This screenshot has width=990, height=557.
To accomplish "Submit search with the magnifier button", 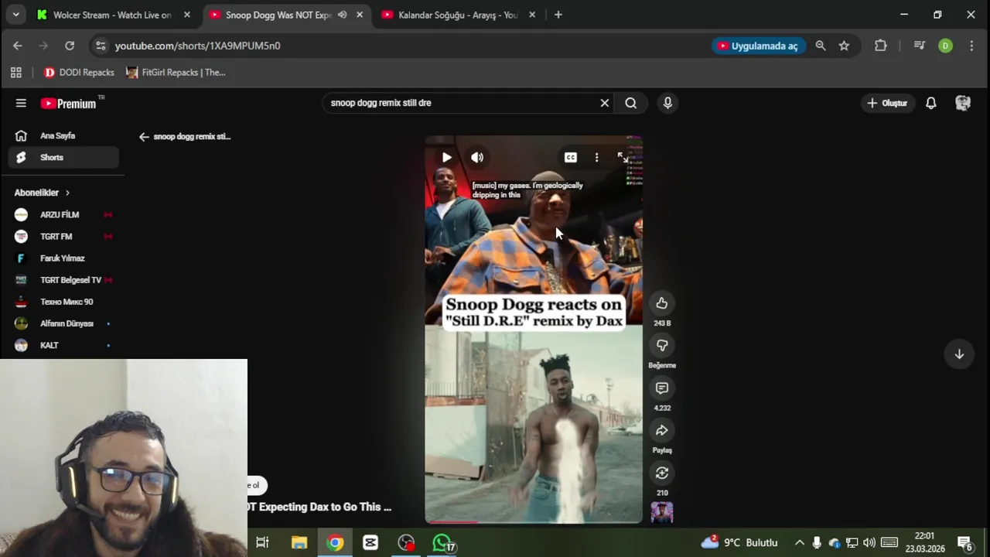I will 631,103.
